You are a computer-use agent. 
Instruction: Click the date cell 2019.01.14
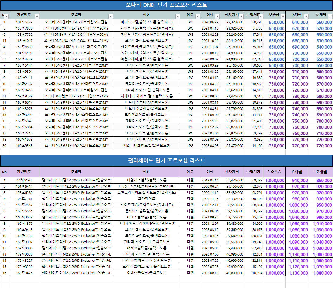[210, 180]
